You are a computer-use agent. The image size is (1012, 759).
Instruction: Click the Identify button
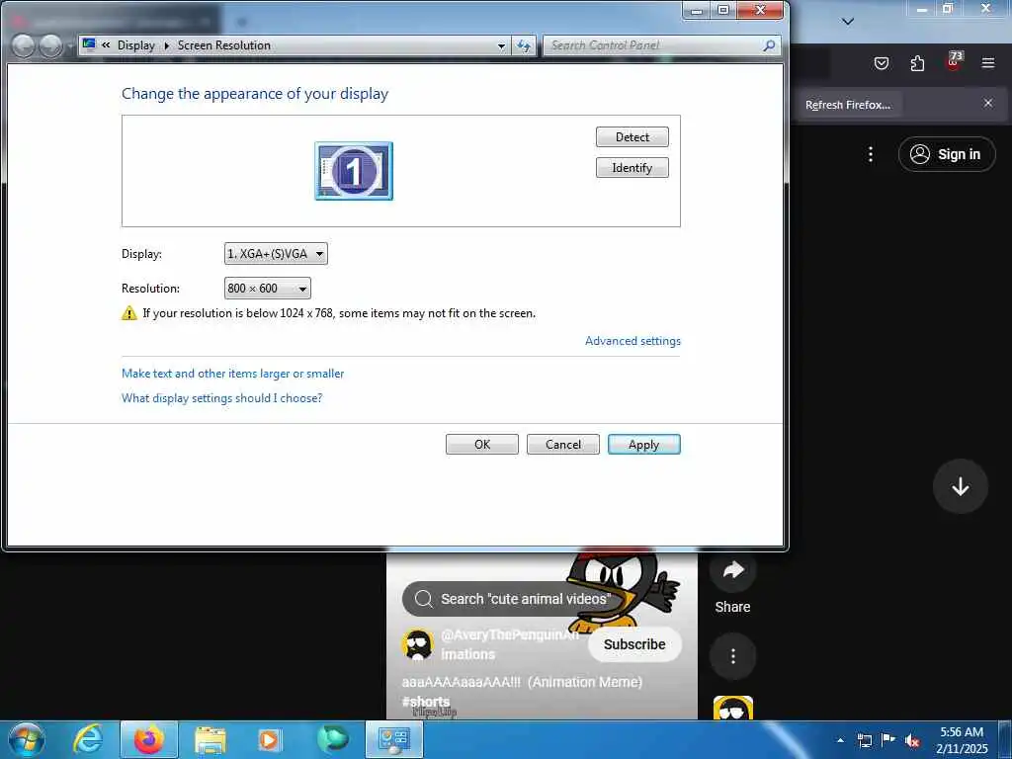coord(632,168)
